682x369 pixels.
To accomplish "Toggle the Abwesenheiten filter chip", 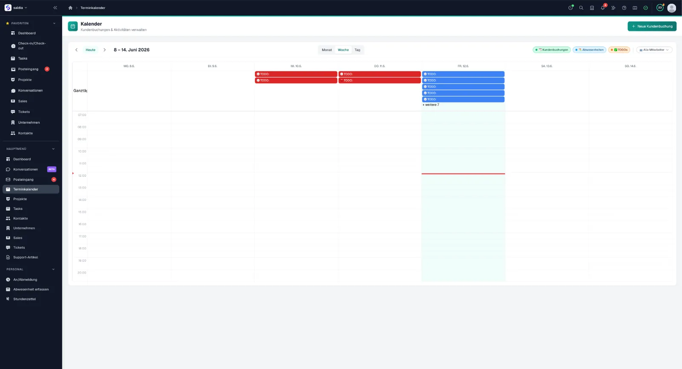I will [x=590, y=50].
